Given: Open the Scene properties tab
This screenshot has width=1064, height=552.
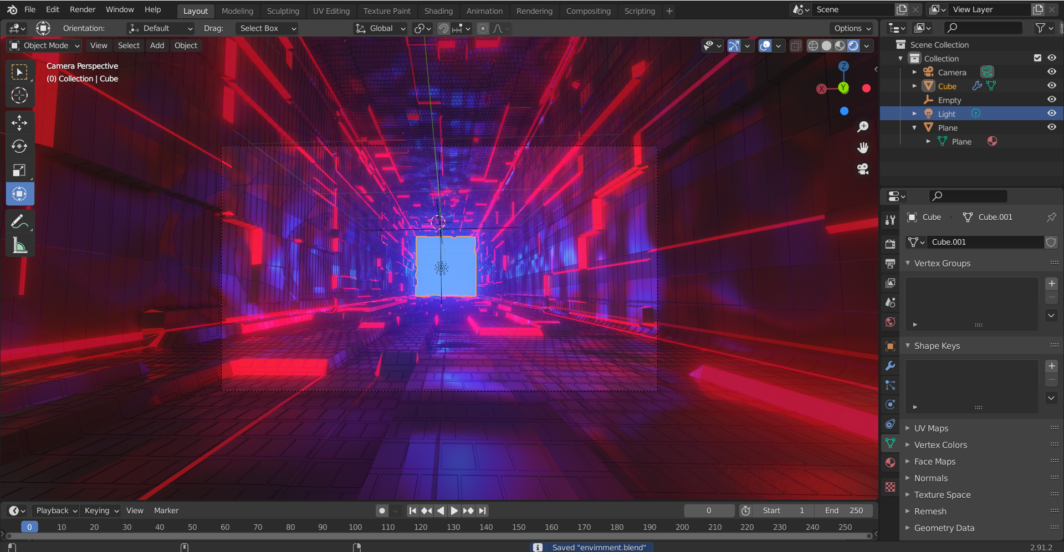Looking at the screenshot, I should click(x=890, y=302).
